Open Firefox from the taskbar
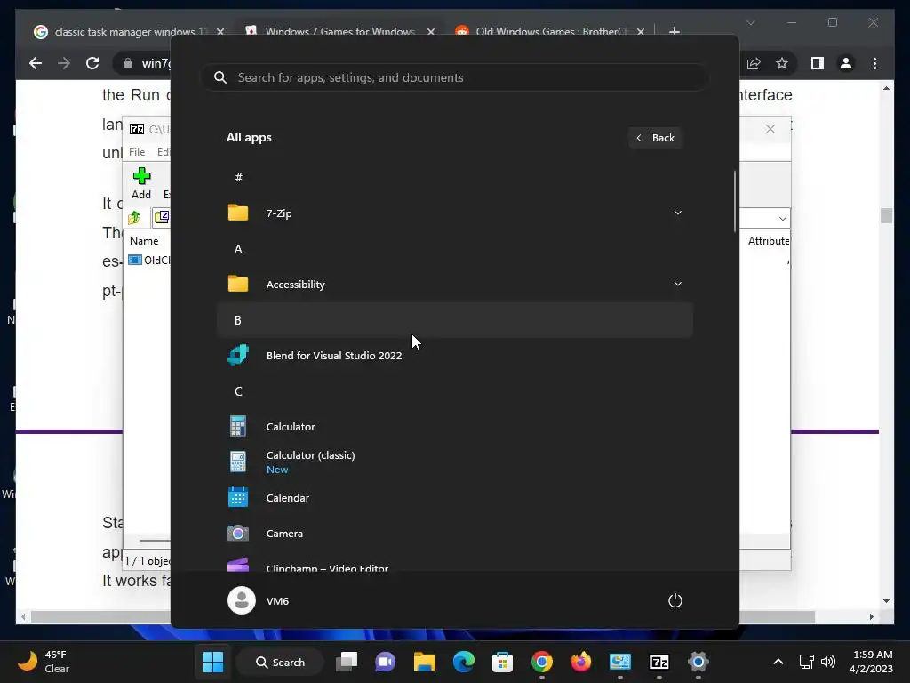Image resolution: width=910 pixels, height=683 pixels. pyautogui.click(x=580, y=662)
